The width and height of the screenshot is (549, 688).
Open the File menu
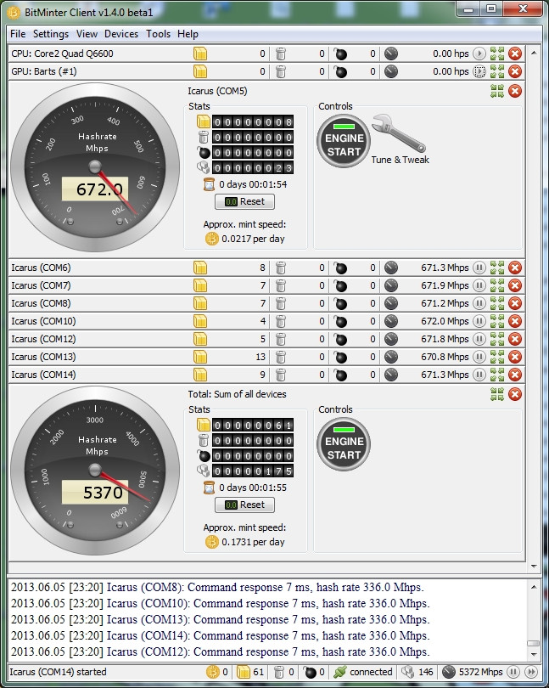(18, 34)
